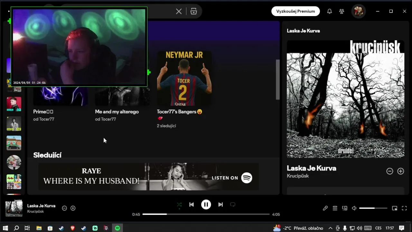Toggle repeat mode in player bar
The width and height of the screenshot is (412, 232).
[x=233, y=205]
